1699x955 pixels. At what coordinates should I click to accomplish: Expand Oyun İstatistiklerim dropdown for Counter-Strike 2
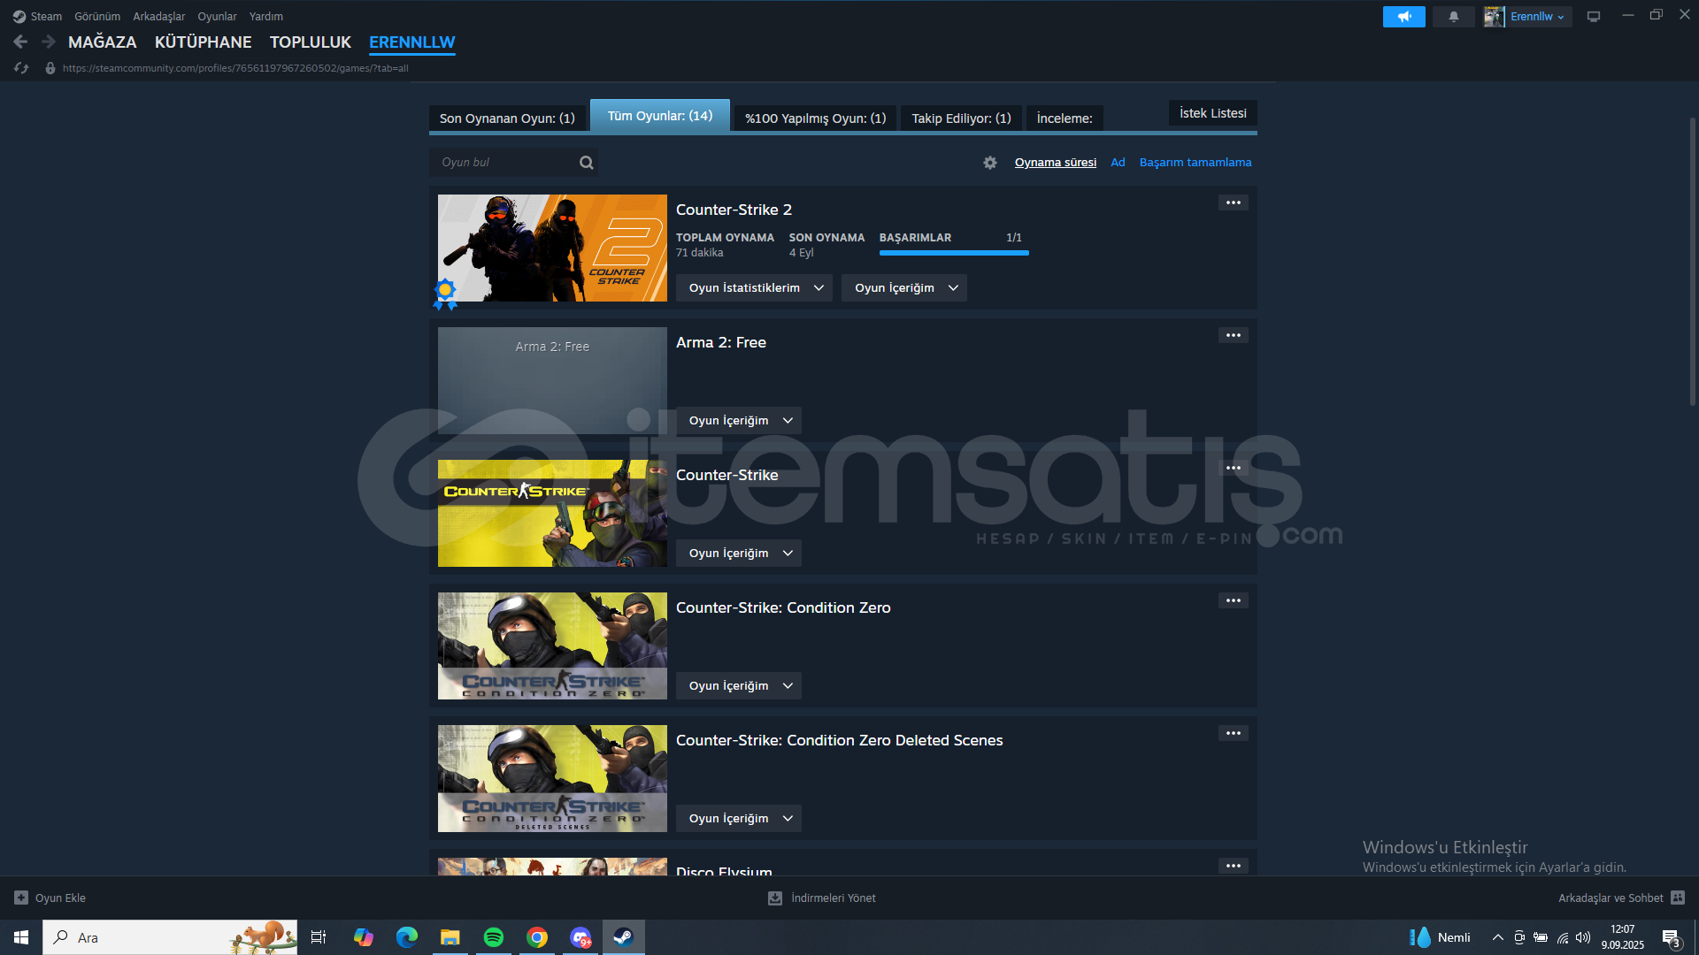tap(754, 288)
